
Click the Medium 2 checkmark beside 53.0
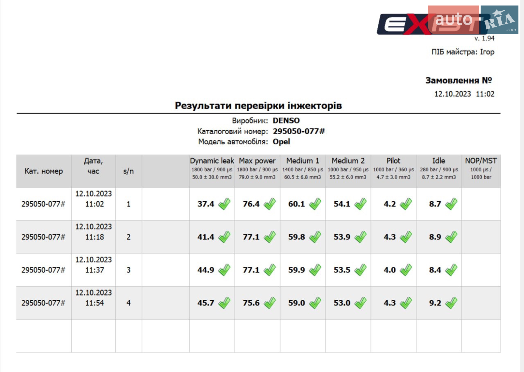360,303
